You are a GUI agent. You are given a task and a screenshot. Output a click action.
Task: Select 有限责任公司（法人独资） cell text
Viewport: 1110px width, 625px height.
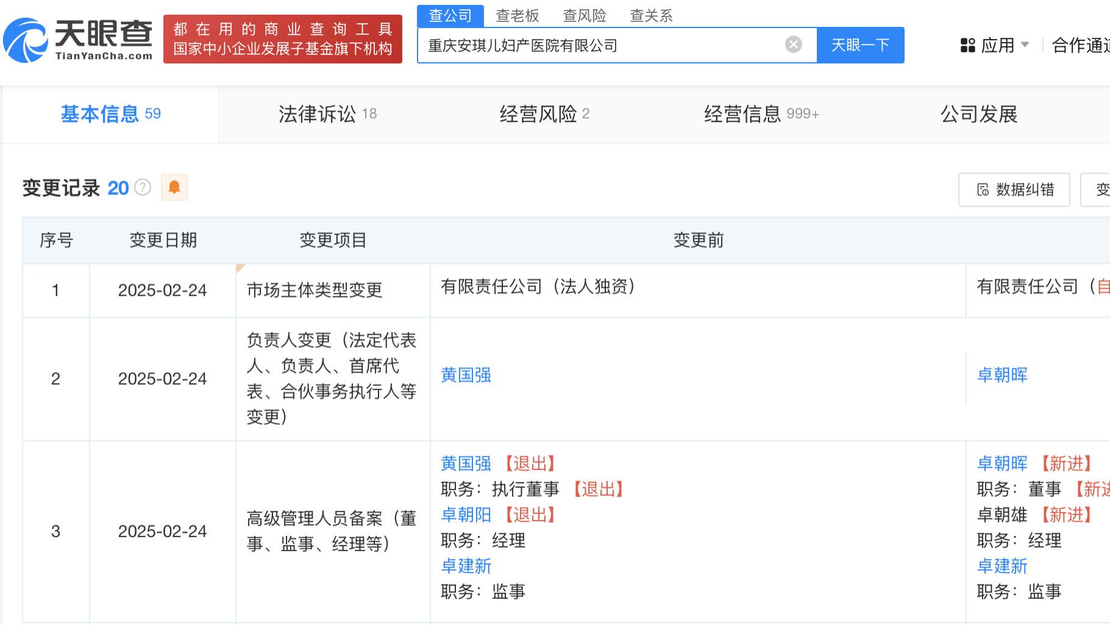tap(538, 286)
